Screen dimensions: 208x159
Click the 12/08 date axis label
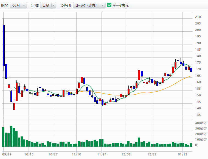pyautogui.click(x=126, y=154)
